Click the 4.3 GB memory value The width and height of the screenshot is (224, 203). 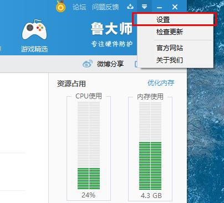151,196
